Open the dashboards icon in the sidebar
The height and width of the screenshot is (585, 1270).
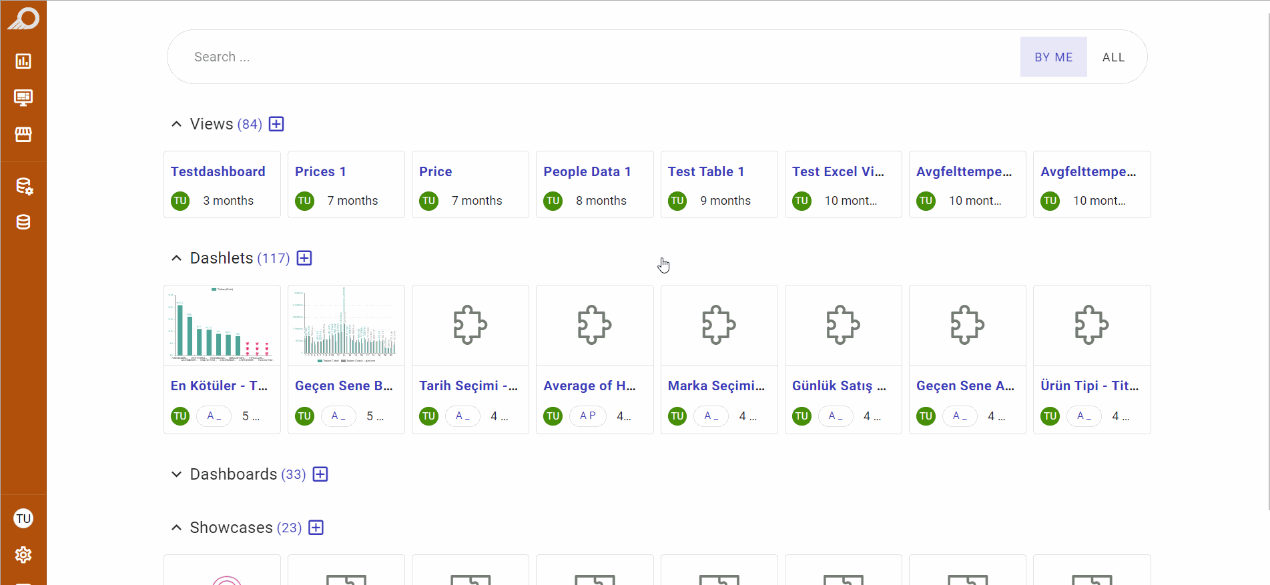tap(23, 61)
